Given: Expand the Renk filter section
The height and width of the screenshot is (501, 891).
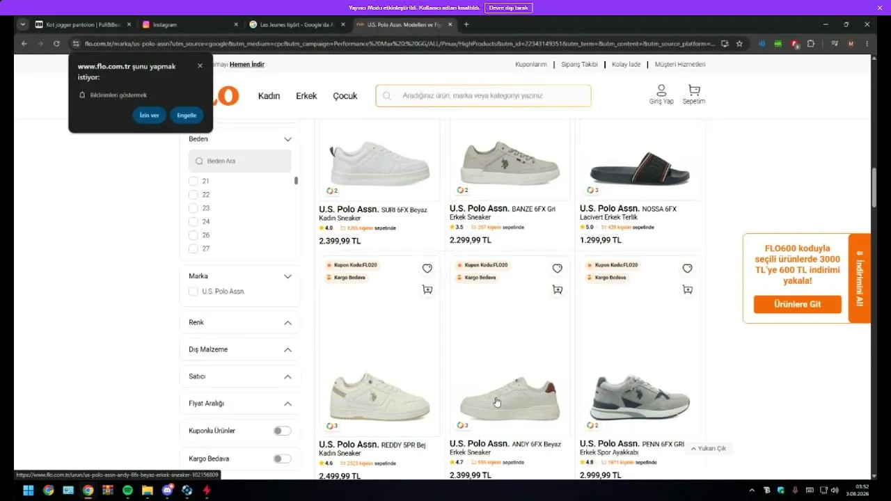Looking at the screenshot, I should tap(287, 323).
